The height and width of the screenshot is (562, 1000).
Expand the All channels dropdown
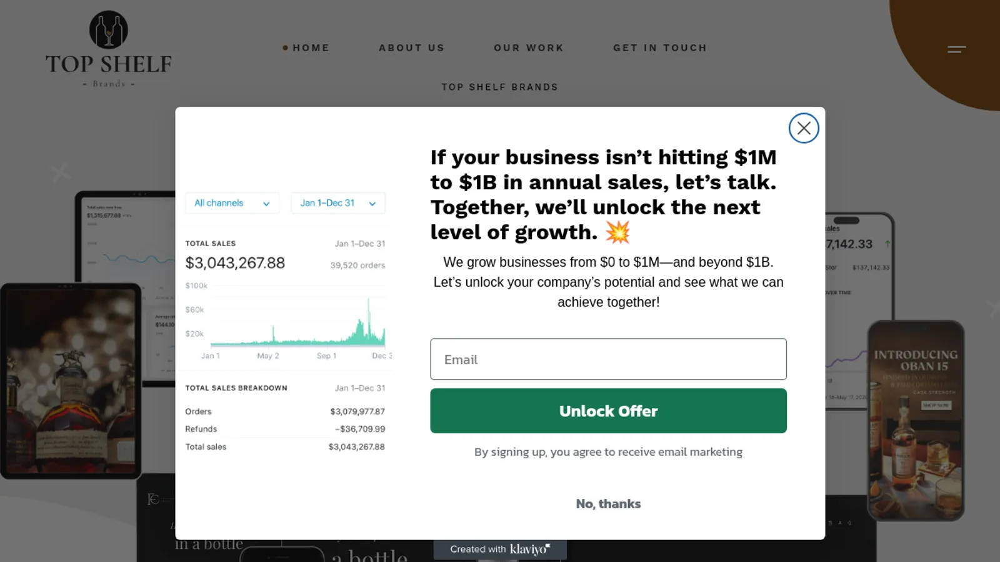pyautogui.click(x=232, y=203)
